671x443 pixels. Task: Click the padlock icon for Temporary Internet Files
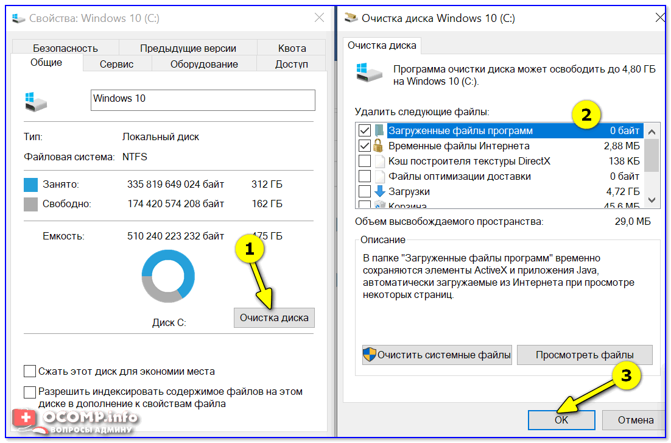pyautogui.click(x=378, y=145)
